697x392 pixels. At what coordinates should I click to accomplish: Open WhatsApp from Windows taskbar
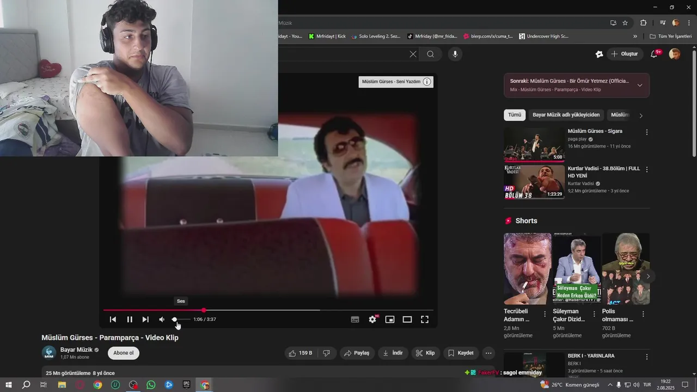tap(151, 385)
